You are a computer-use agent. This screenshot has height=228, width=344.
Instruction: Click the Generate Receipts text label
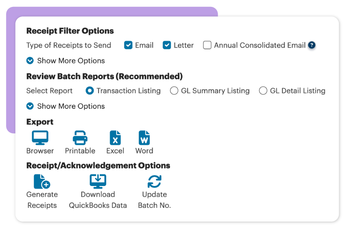pos(42,200)
